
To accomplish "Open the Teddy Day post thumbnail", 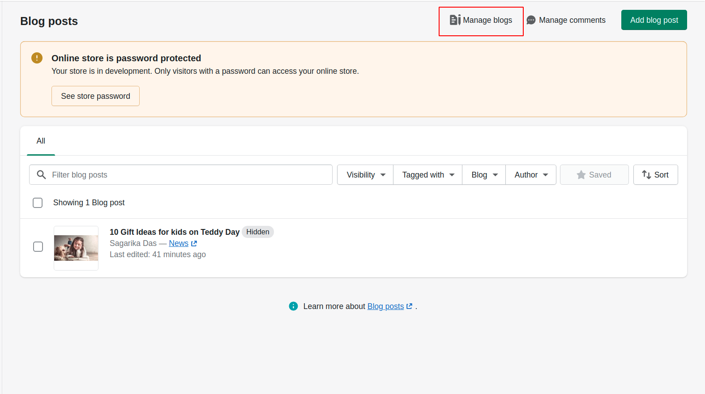I will tap(76, 248).
